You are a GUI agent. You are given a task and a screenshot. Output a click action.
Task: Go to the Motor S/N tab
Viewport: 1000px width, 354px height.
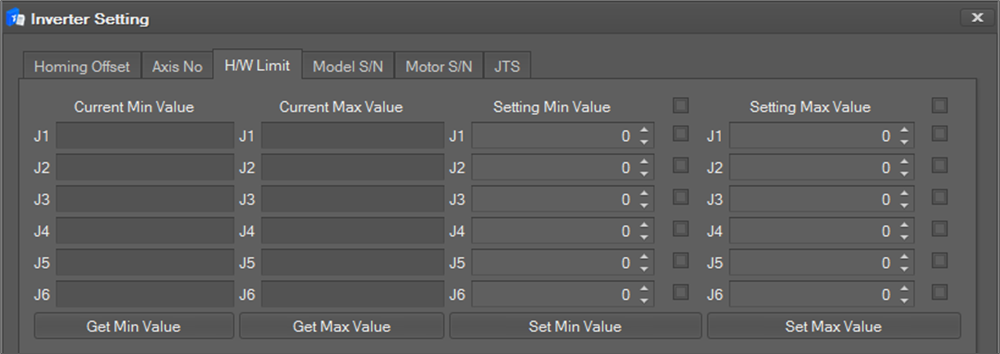pos(439,66)
